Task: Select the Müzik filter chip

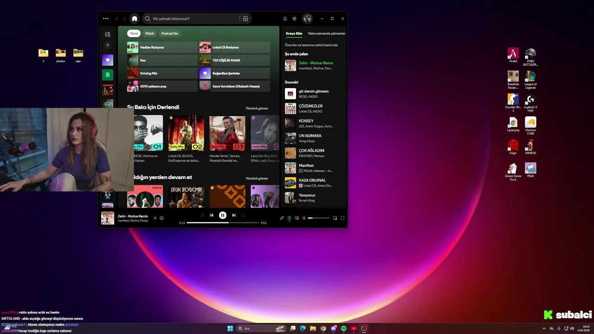Action: (149, 33)
